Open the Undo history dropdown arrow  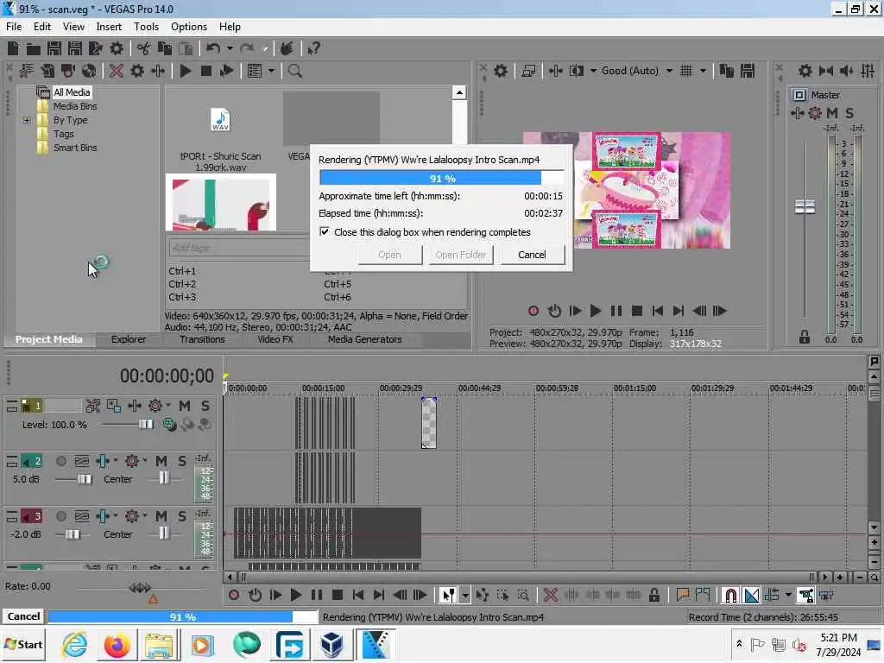(x=230, y=48)
